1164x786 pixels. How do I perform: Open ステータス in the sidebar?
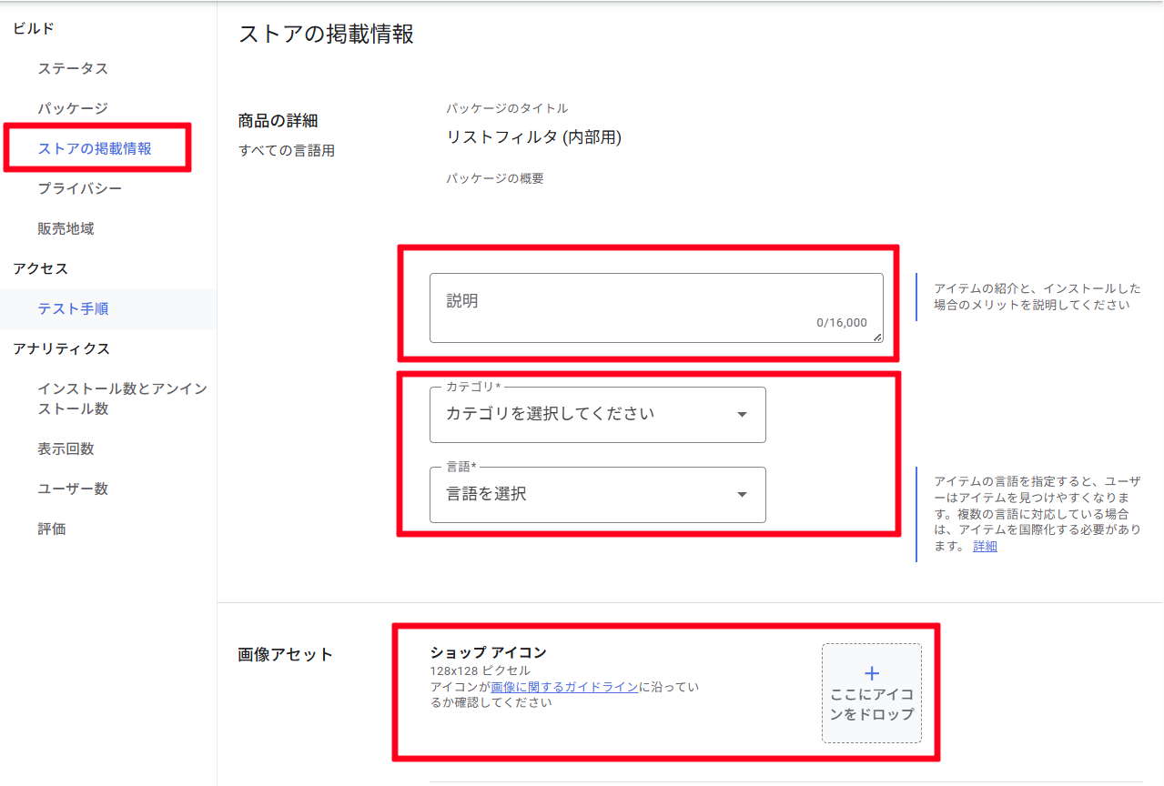(73, 68)
